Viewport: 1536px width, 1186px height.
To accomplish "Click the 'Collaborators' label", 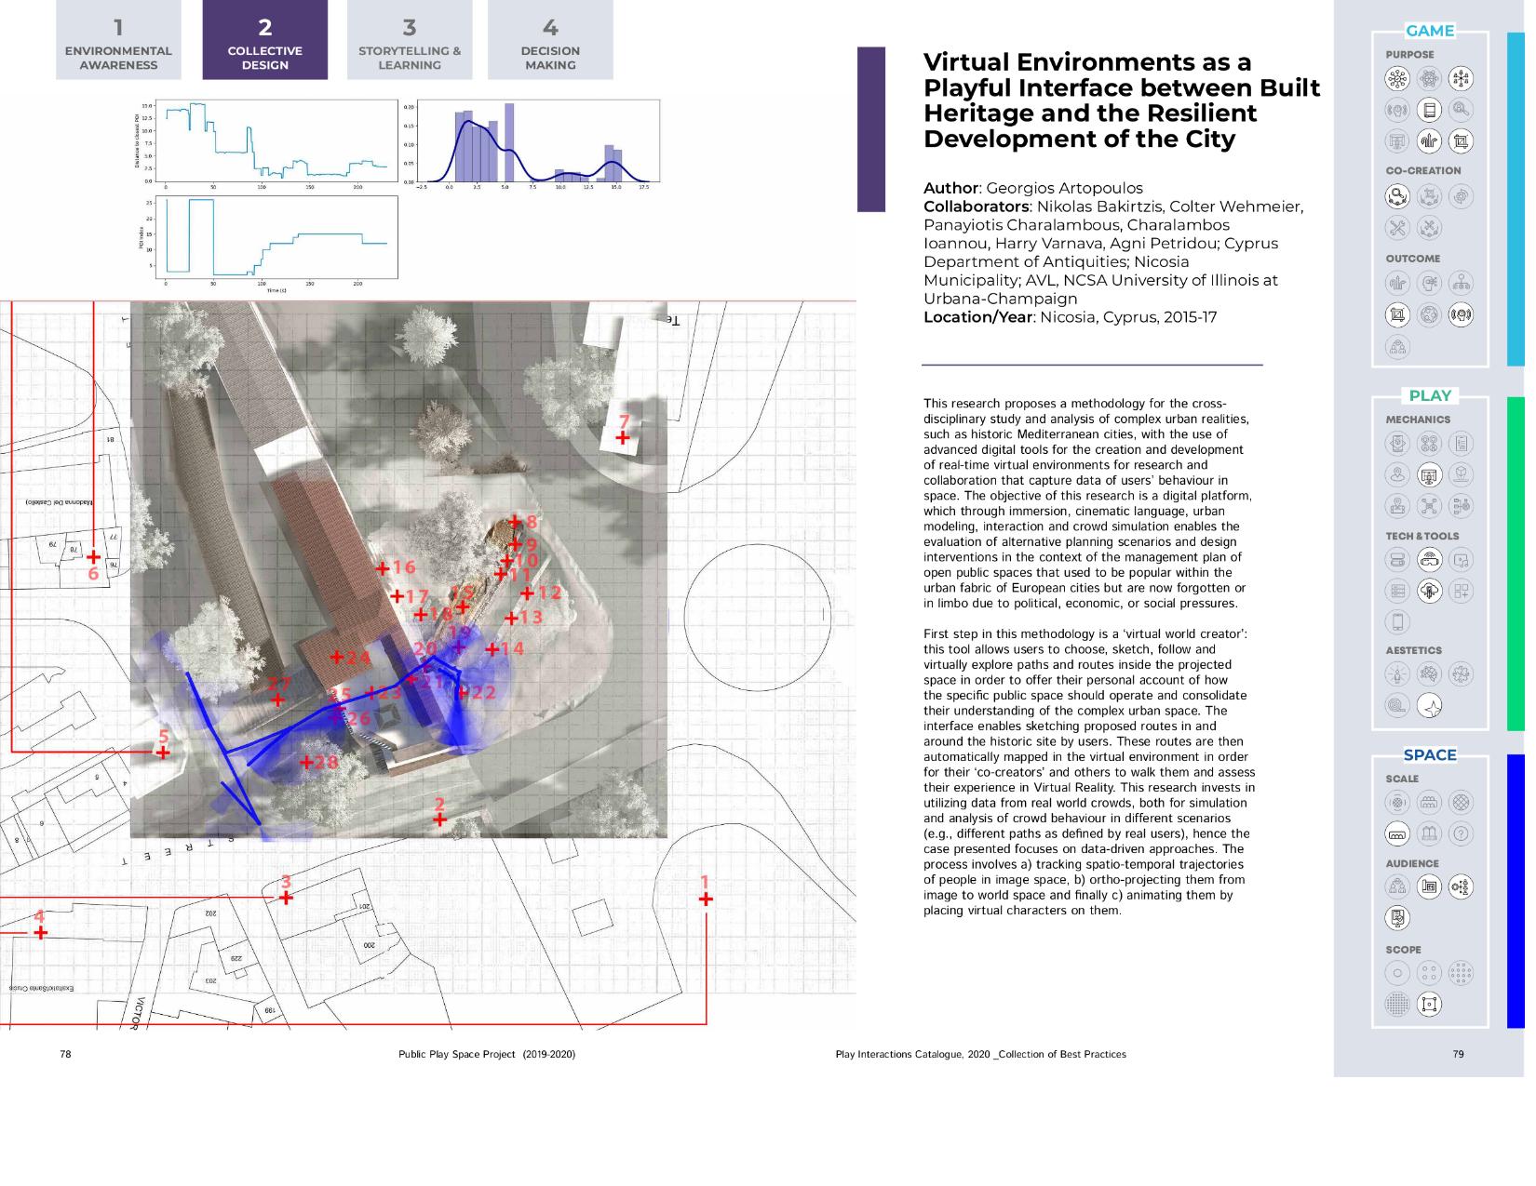I will [x=976, y=207].
